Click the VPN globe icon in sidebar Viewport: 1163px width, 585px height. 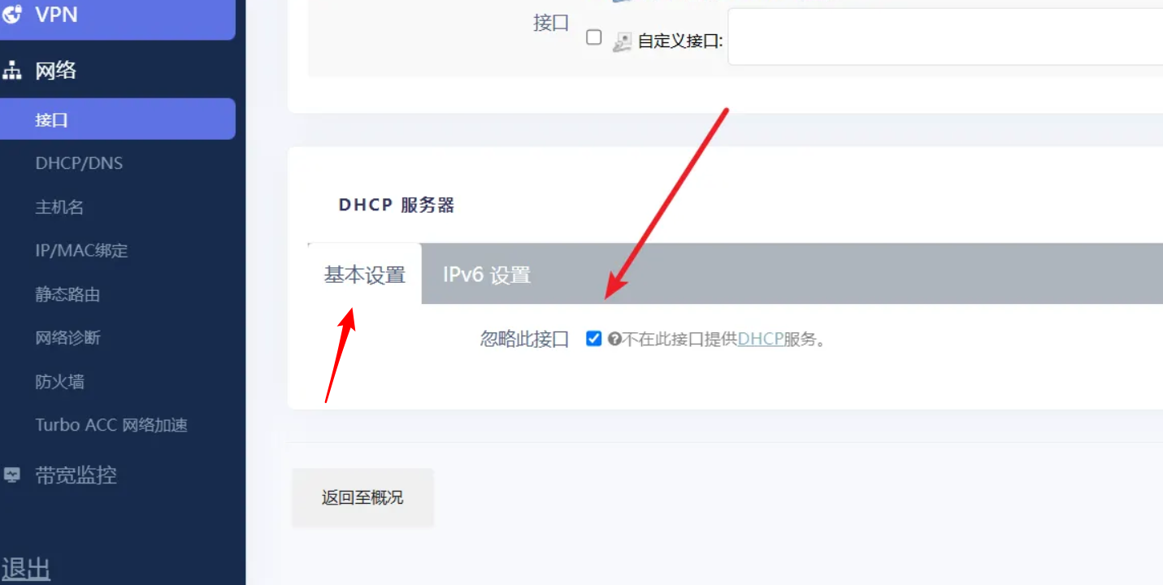click(x=11, y=14)
